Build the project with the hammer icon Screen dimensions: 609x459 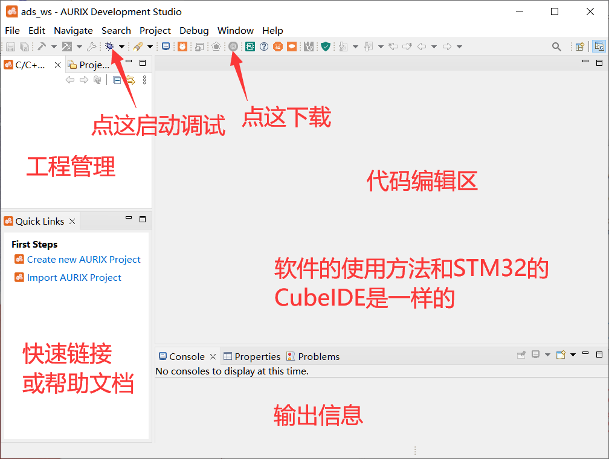[x=42, y=47]
